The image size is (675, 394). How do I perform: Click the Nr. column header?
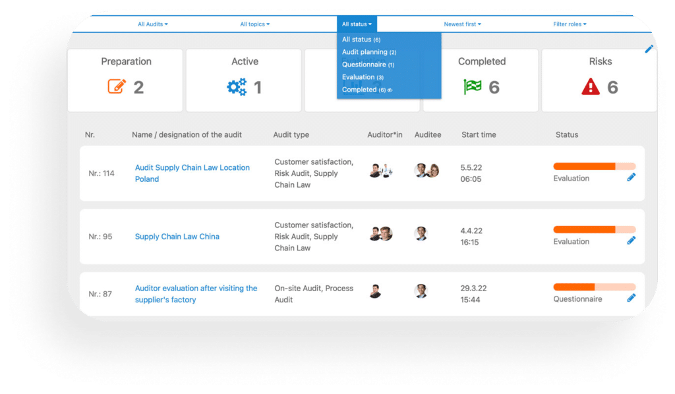pos(90,134)
